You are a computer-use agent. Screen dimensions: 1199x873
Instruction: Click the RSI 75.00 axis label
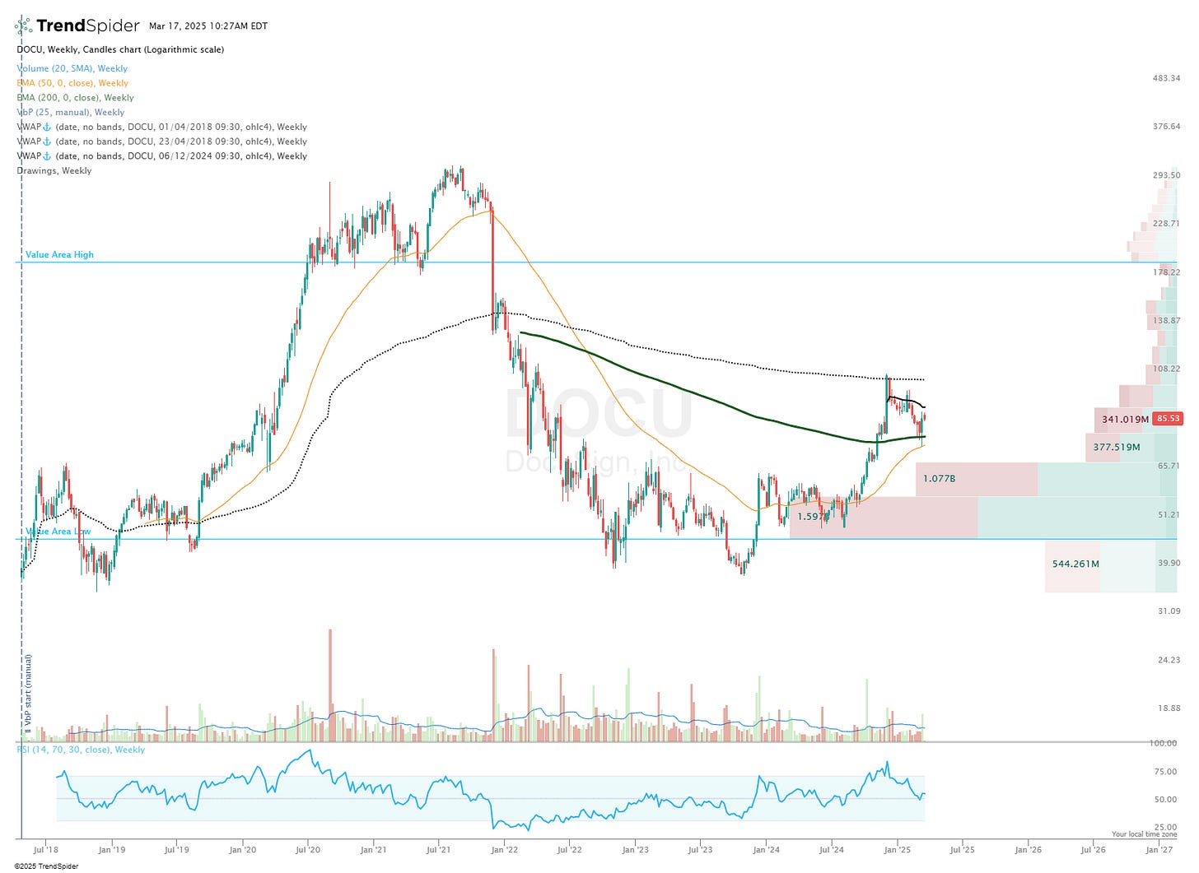[1166, 772]
